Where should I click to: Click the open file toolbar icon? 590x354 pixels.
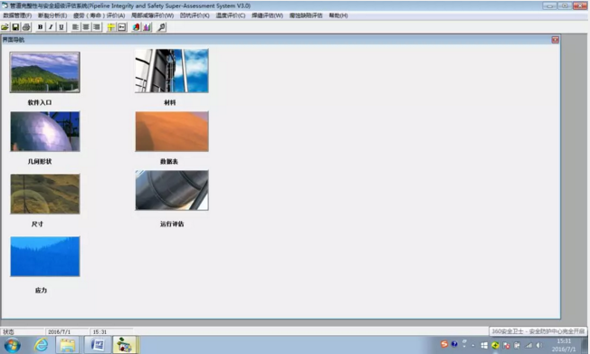pyautogui.click(x=5, y=27)
